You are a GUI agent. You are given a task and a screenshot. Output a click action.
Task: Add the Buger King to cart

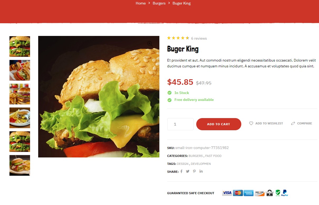(219, 124)
